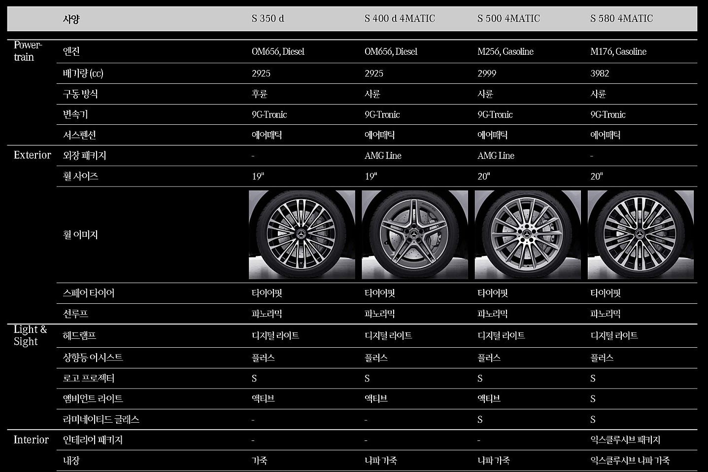This screenshot has width=708, height=472.
Task: Click the 내장 row label
Action: (x=71, y=461)
